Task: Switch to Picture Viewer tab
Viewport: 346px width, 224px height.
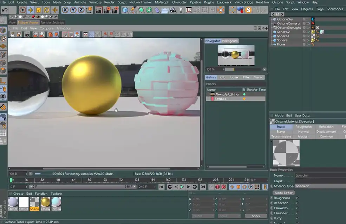Action: [28, 22]
